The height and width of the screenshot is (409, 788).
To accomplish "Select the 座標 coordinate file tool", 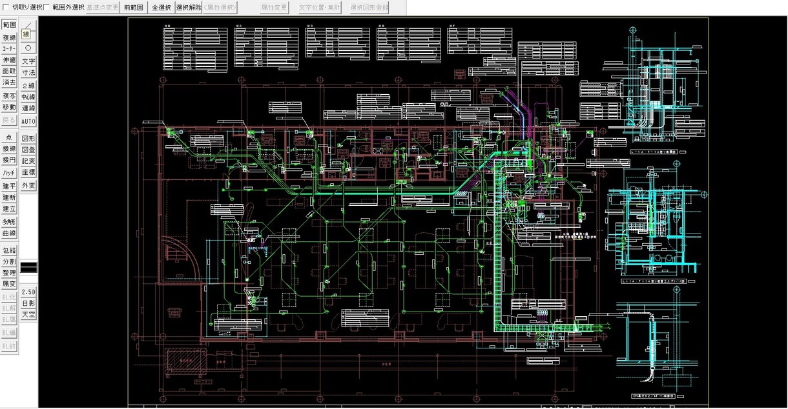I will coord(28,173).
